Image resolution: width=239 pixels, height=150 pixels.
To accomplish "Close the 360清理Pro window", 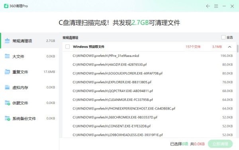I will point(232,6).
